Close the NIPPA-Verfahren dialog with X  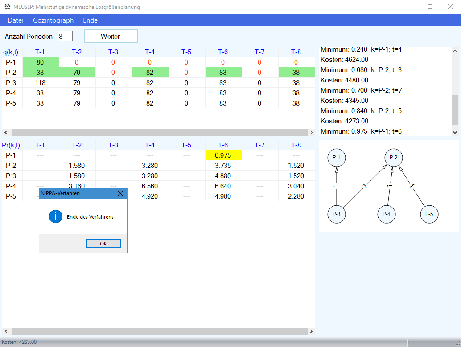coord(120,193)
